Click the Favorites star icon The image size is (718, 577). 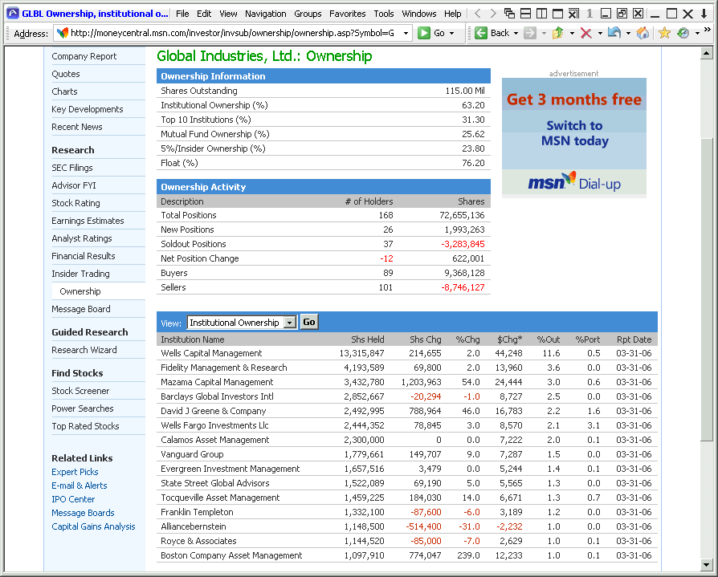664,33
